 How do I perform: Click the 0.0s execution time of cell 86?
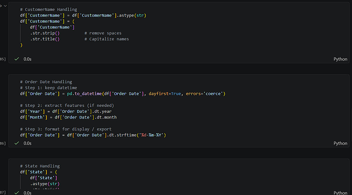27,143
